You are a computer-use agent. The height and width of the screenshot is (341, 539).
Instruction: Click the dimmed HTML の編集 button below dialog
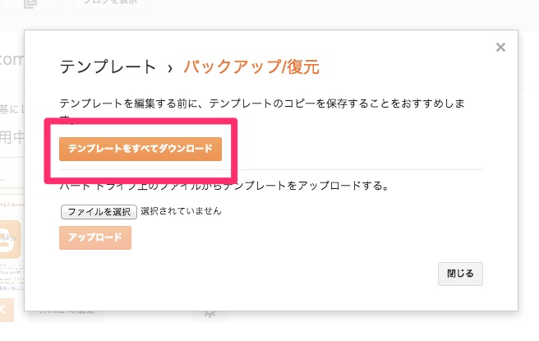(67, 315)
